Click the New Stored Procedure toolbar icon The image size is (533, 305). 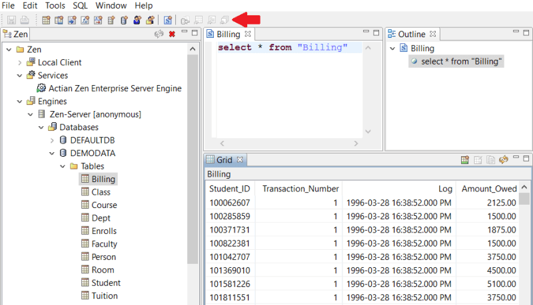tap(72, 21)
